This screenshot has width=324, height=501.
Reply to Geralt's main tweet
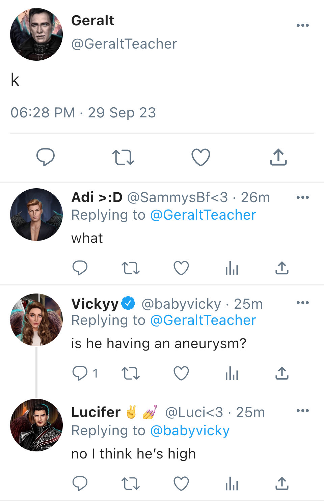(45, 157)
